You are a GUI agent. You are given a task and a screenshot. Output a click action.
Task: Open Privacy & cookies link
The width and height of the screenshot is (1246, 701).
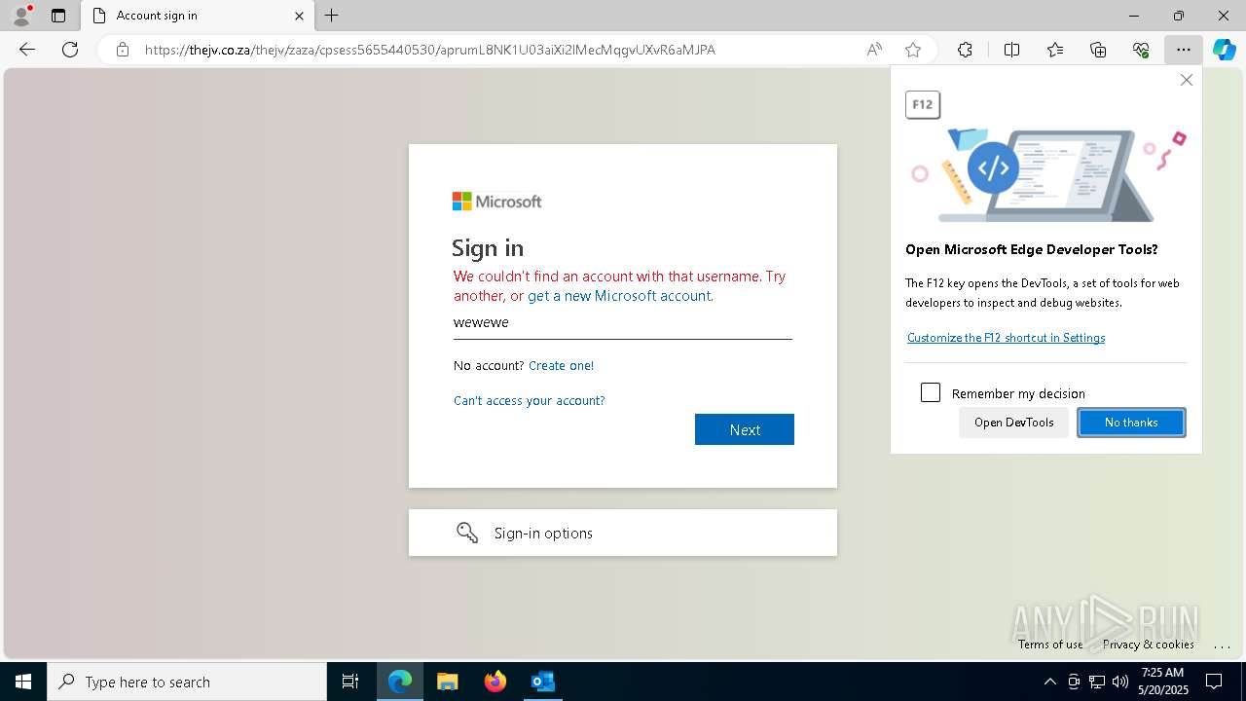click(x=1149, y=645)
